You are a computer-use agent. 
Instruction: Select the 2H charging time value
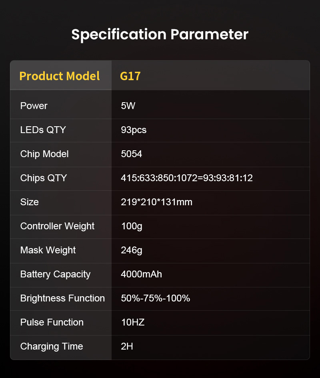click(x=127, y=346)
